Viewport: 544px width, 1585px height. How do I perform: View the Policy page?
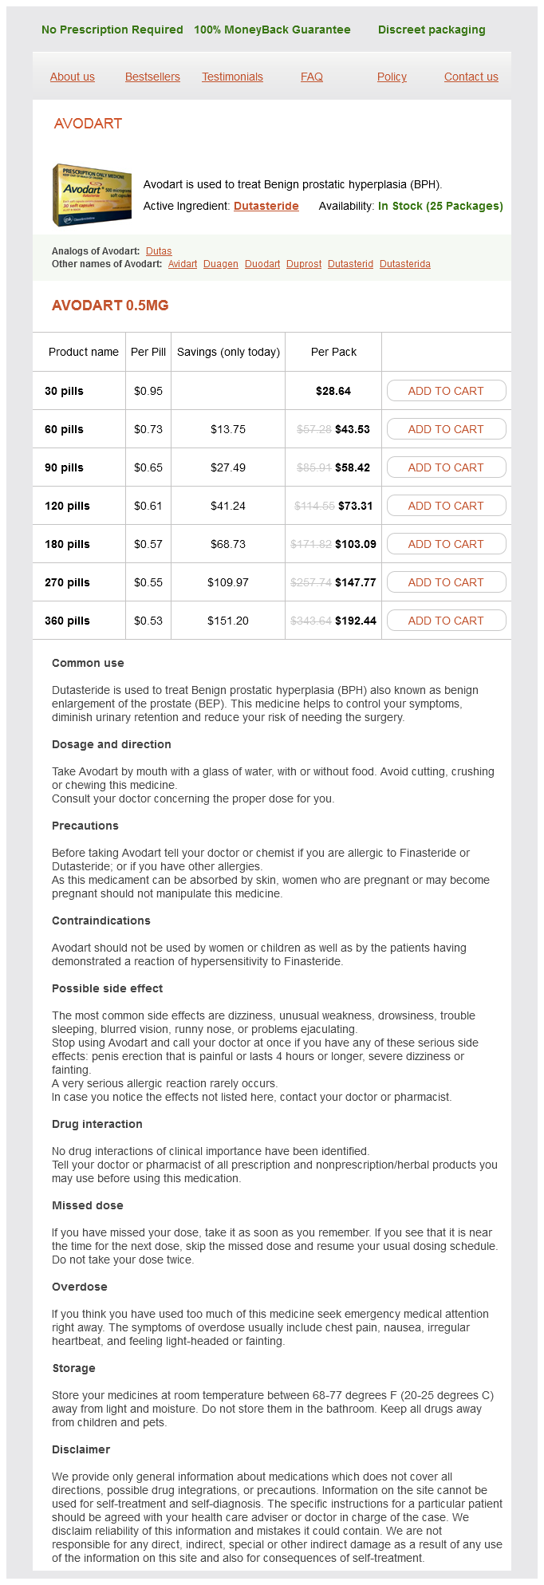tap(392, 77)
